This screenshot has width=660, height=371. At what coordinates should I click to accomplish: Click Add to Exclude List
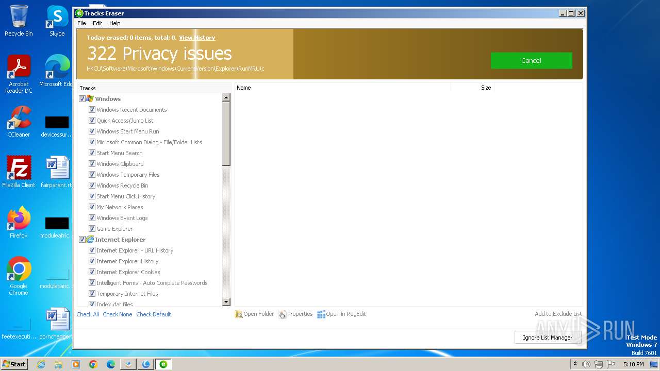[x=558, y=314]
